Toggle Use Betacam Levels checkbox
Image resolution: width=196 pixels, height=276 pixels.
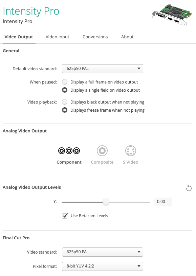[65, 216]
